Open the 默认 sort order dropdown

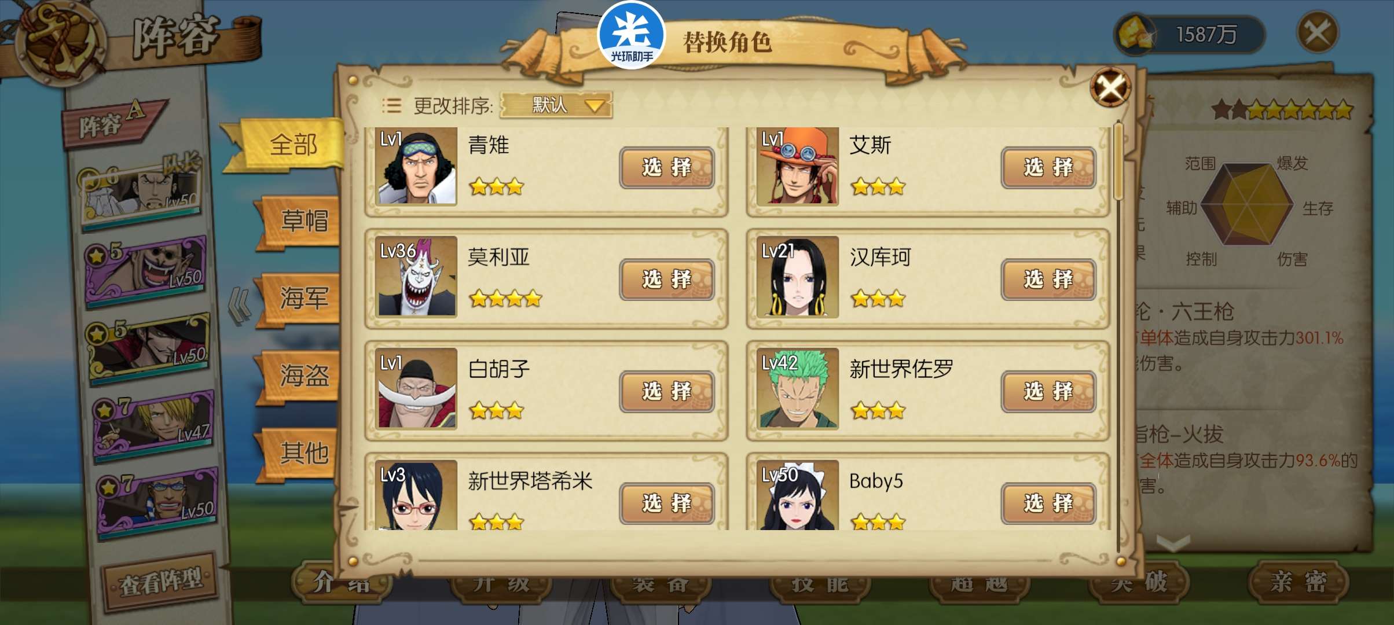(x=556, y=105)
